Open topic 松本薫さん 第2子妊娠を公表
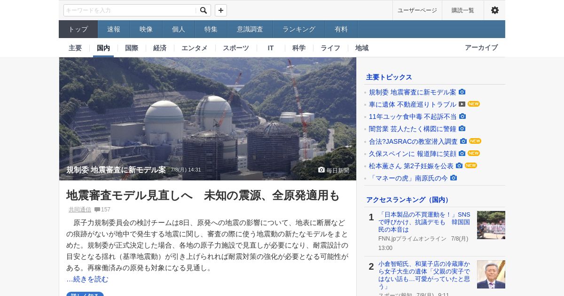The image size is (564, 296). pyautogui.click(x=411, y=166)
